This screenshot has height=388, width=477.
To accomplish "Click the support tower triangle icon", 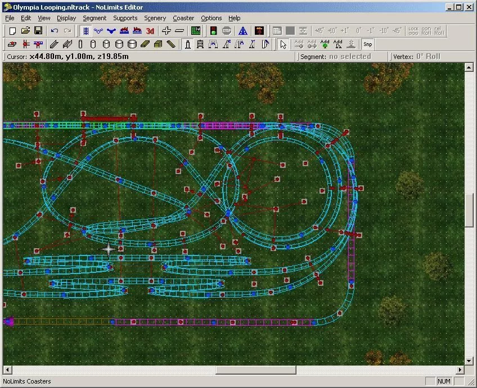I will 243,31.
